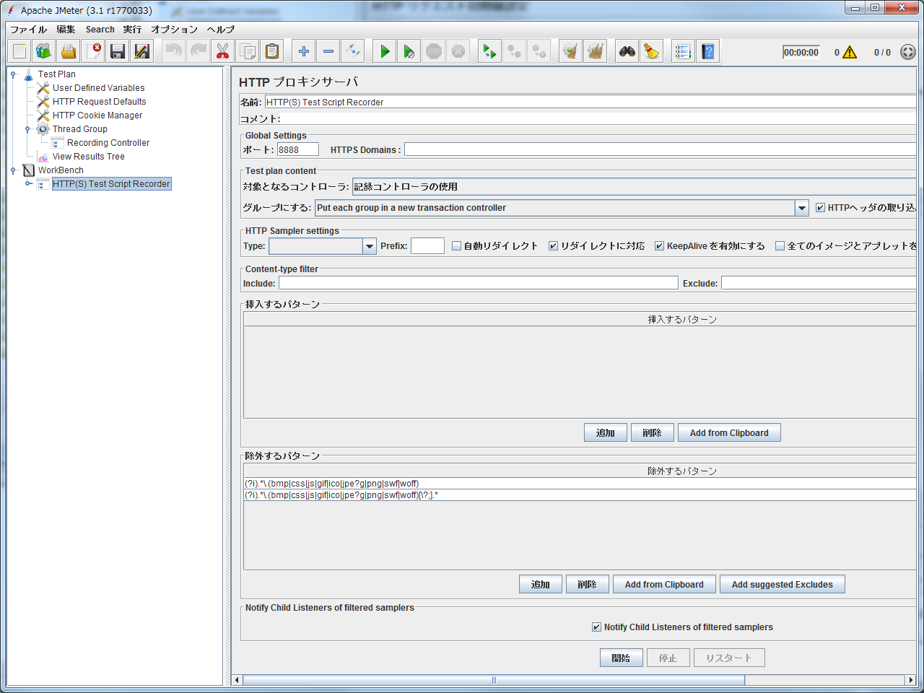This screenshot has height=693, width=924.
Task: Click 削除 under 挿入するパターン
Action: click(652, 433)
